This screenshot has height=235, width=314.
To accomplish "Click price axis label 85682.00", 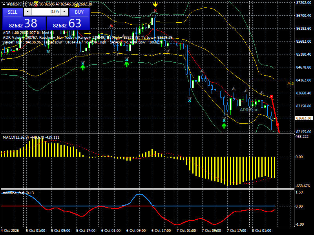I will click(x=304, y=42).
